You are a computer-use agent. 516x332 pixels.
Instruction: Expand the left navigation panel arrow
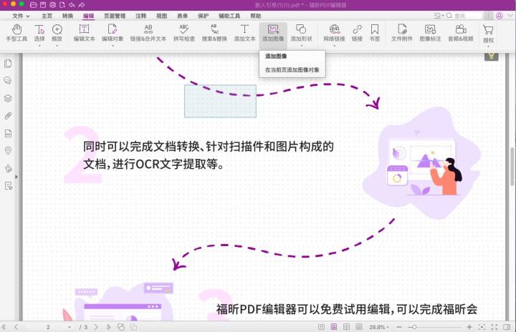pos(16,177)
